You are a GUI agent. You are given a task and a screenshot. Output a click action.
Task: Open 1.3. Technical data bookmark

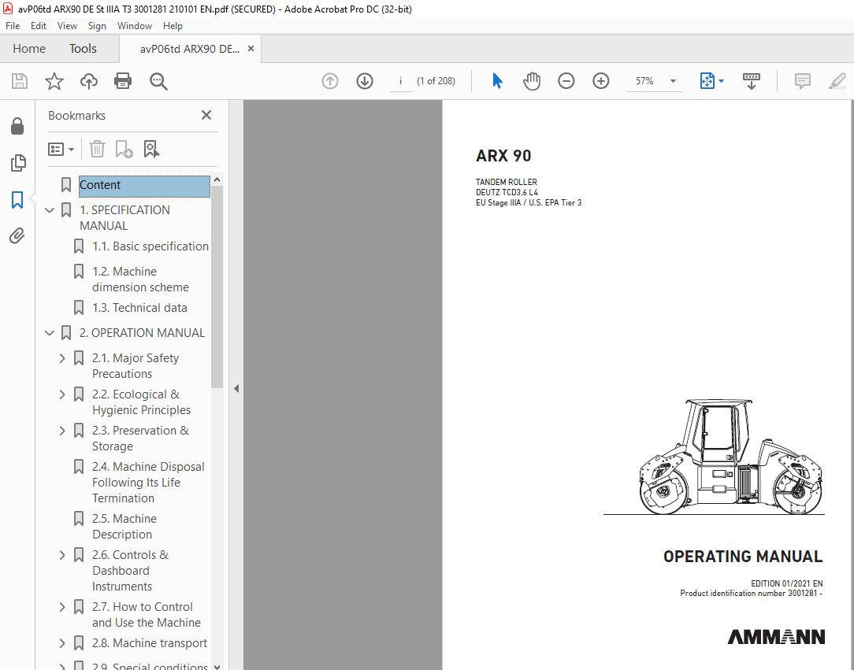click(x=139, y=308)
